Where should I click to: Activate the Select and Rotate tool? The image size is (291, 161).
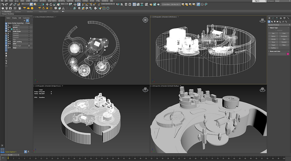[x=51, y=4]
